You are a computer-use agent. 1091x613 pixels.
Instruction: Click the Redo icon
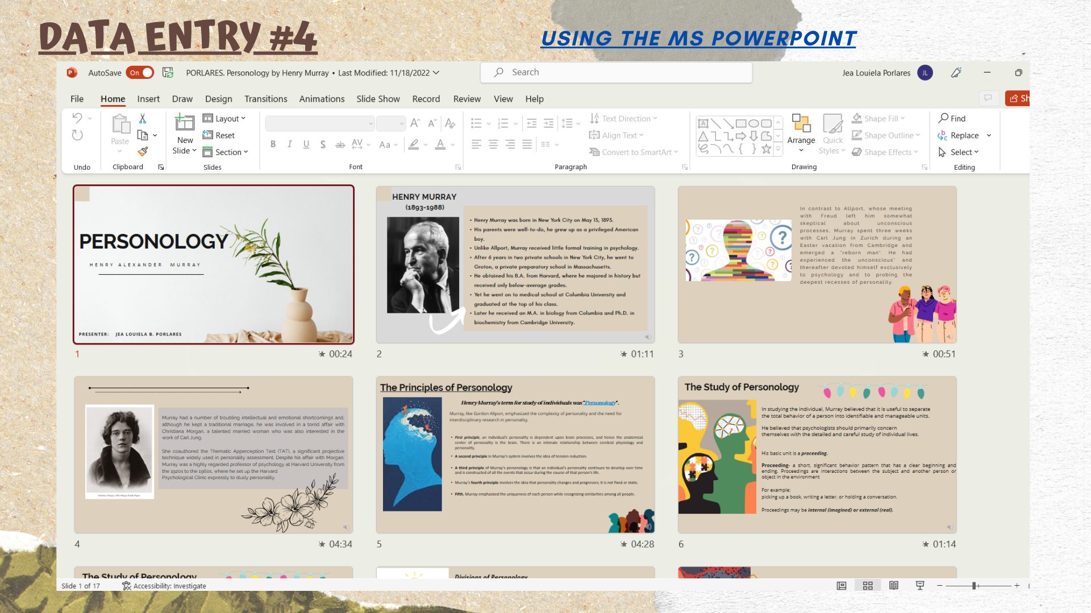click(x=78, y=135)
